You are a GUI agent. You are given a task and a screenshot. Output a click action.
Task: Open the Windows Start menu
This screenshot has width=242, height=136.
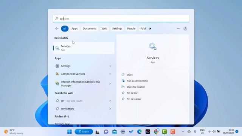70,132
